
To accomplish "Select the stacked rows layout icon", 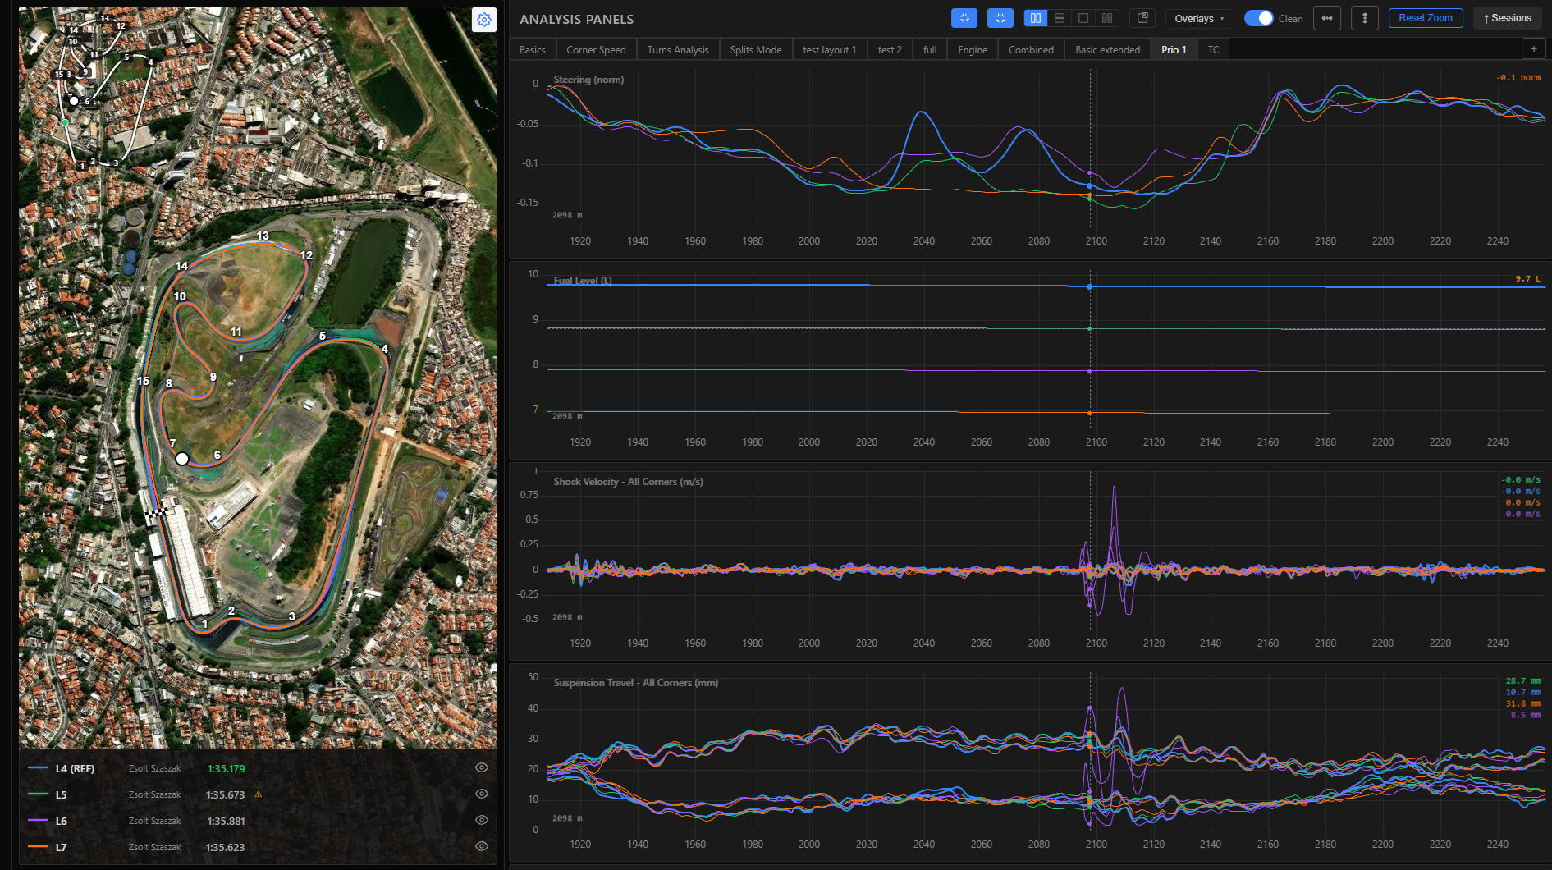I will pos(1060,18).
